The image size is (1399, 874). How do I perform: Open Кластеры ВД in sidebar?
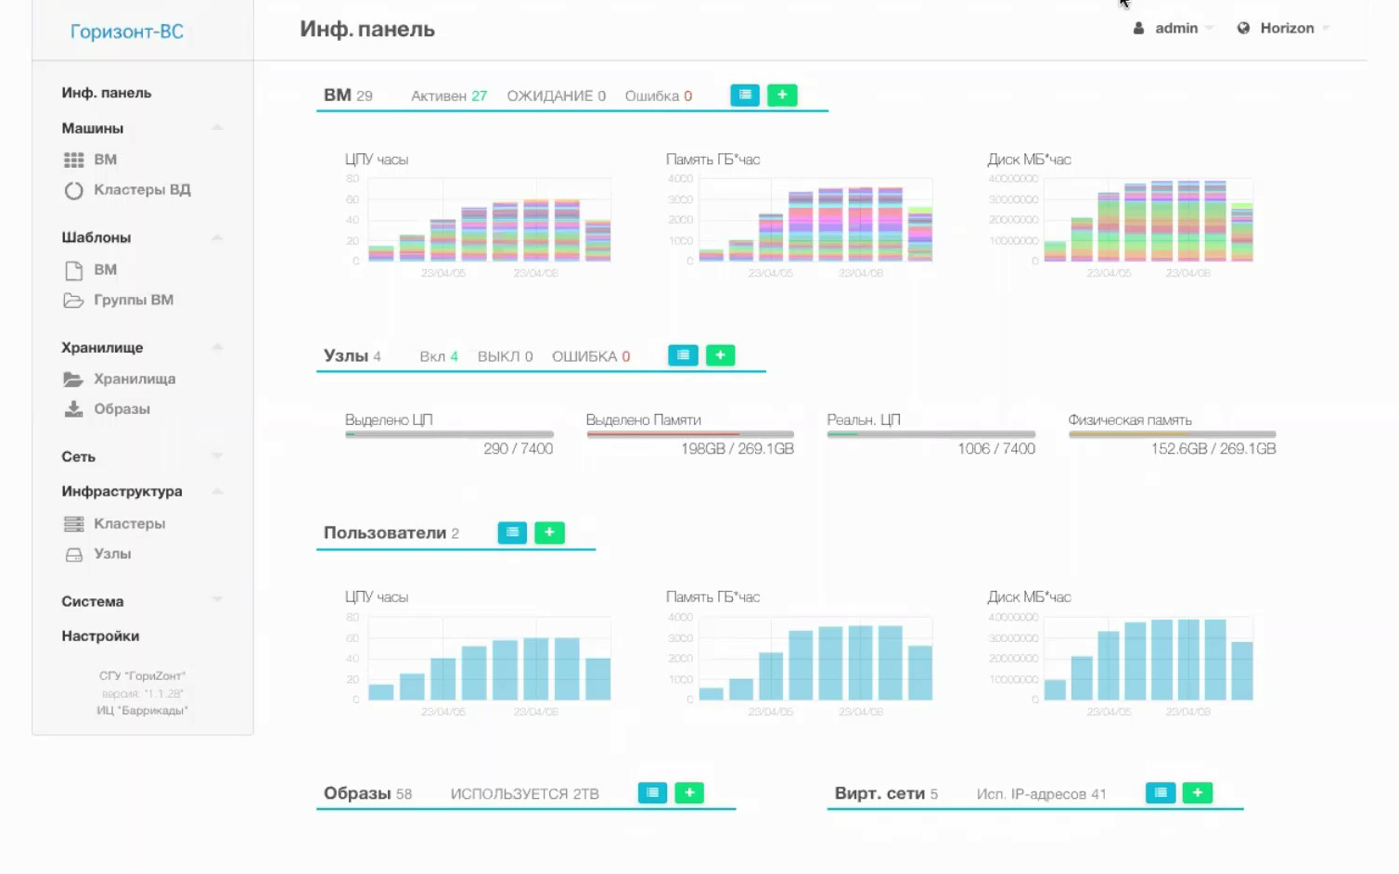[x=142, y=189]
